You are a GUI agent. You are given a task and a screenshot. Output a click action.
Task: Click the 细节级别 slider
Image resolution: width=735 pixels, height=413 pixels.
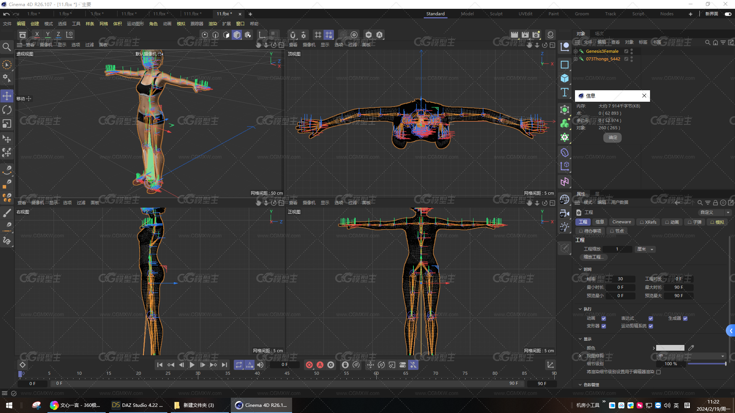(707, 364)
